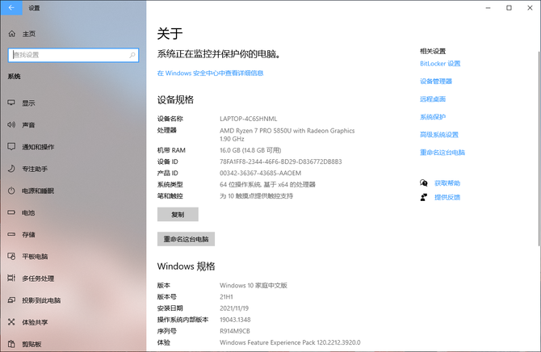Click the 显示 display icon in the sidebar
This screenshot has height=352, width=541.
[x=11, y=103]
